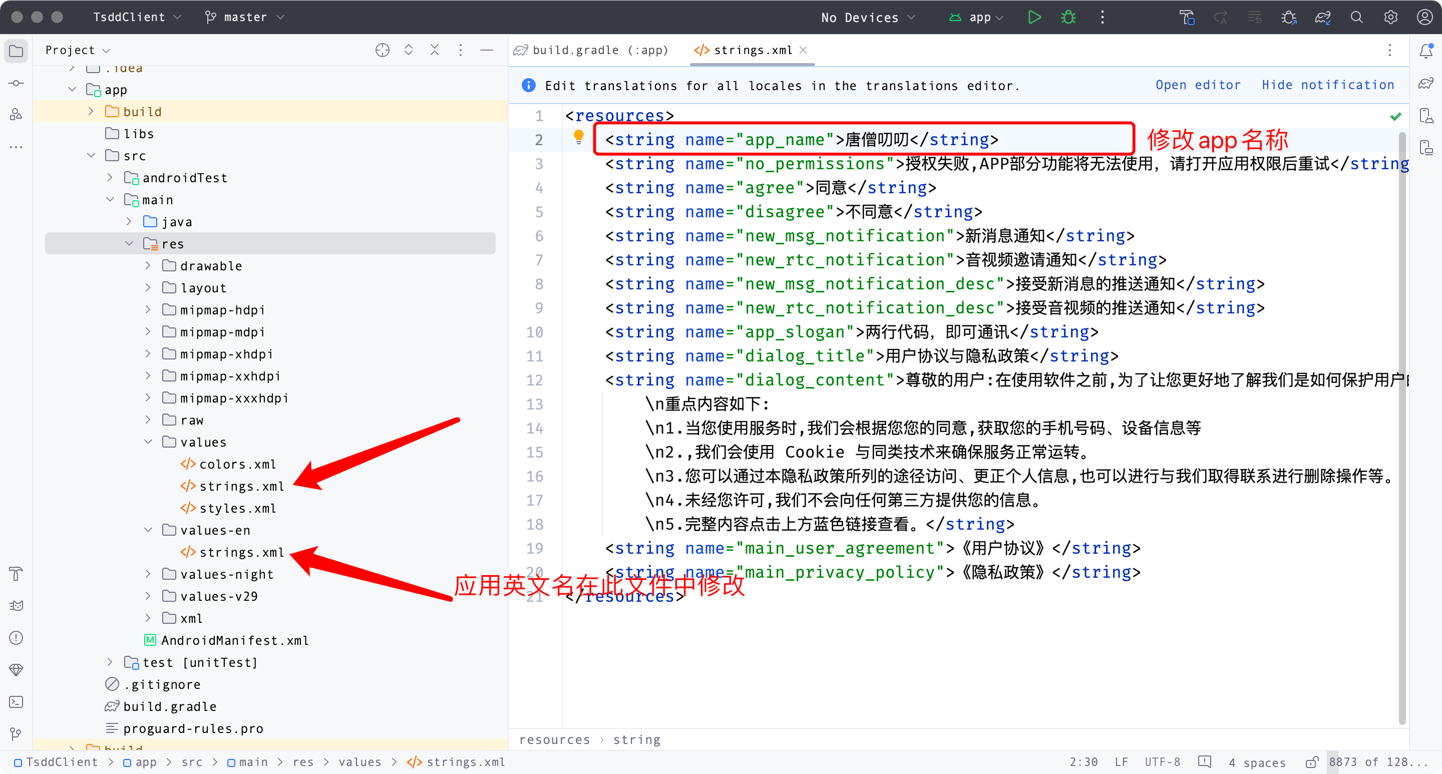Close the strings.xml editor tab
The image size is (1442, 774).
(803, 51)
